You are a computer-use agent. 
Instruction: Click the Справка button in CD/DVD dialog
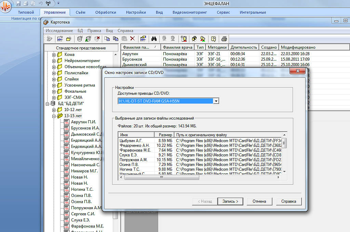coord(288,201)
